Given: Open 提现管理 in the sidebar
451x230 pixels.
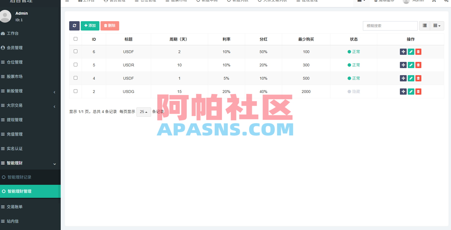Looking at the screenshot, I should click(30, 120).
